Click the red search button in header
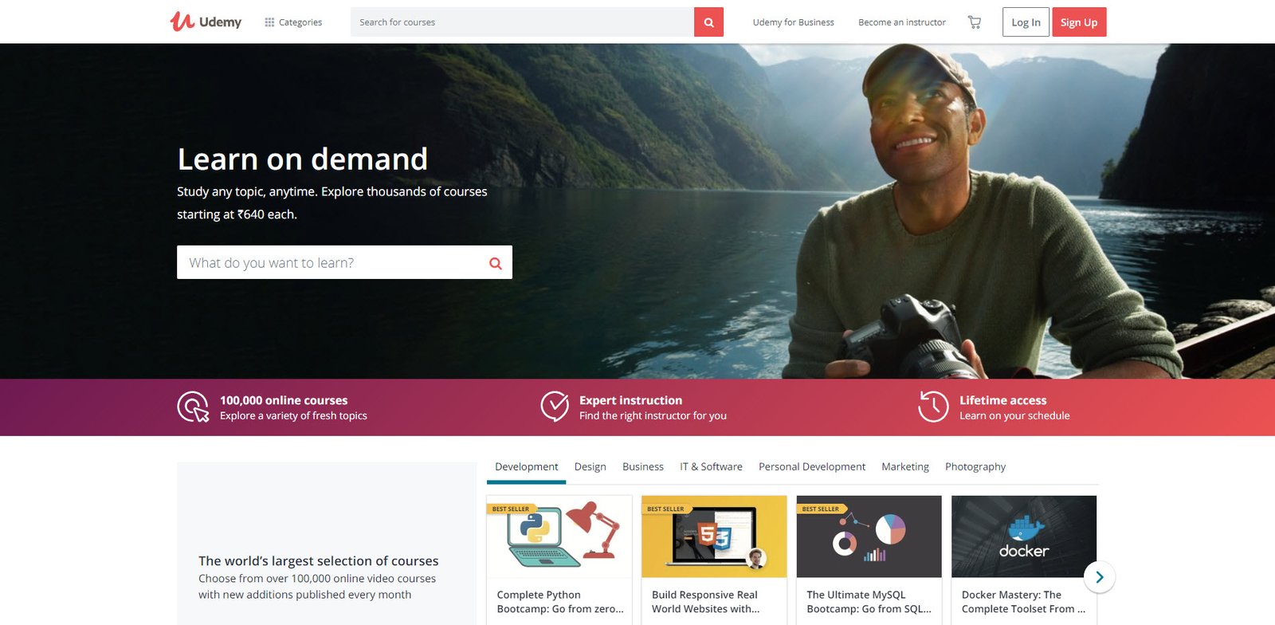The height and width of the screenshot is (625, 1275). pyautogui.click(x=708, y=22)
